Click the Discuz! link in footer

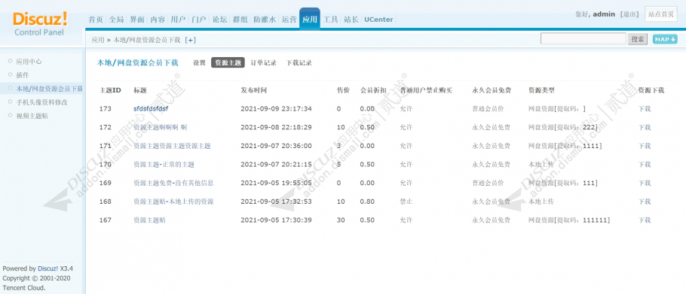[x=47, y=268]
